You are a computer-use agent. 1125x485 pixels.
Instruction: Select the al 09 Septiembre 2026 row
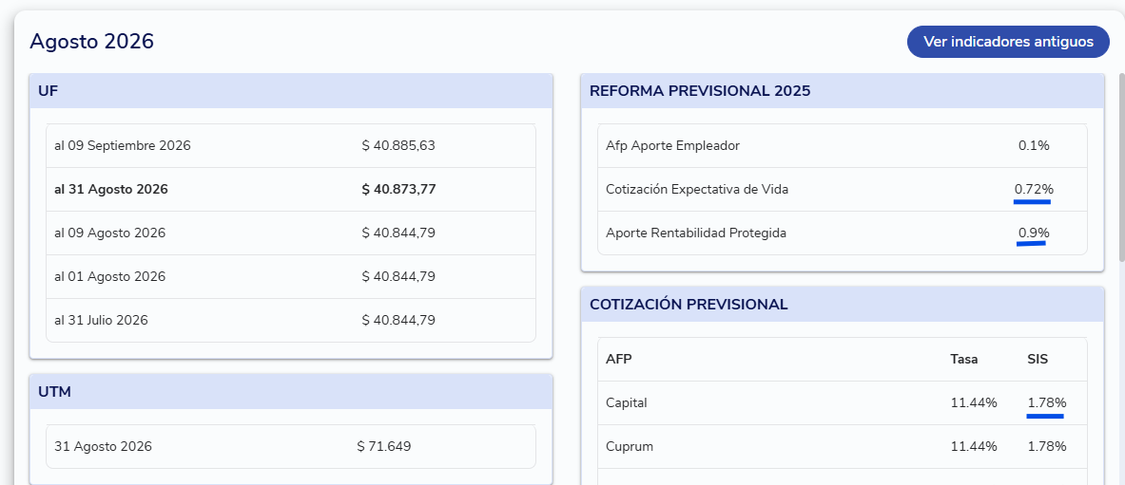(291, 146)
